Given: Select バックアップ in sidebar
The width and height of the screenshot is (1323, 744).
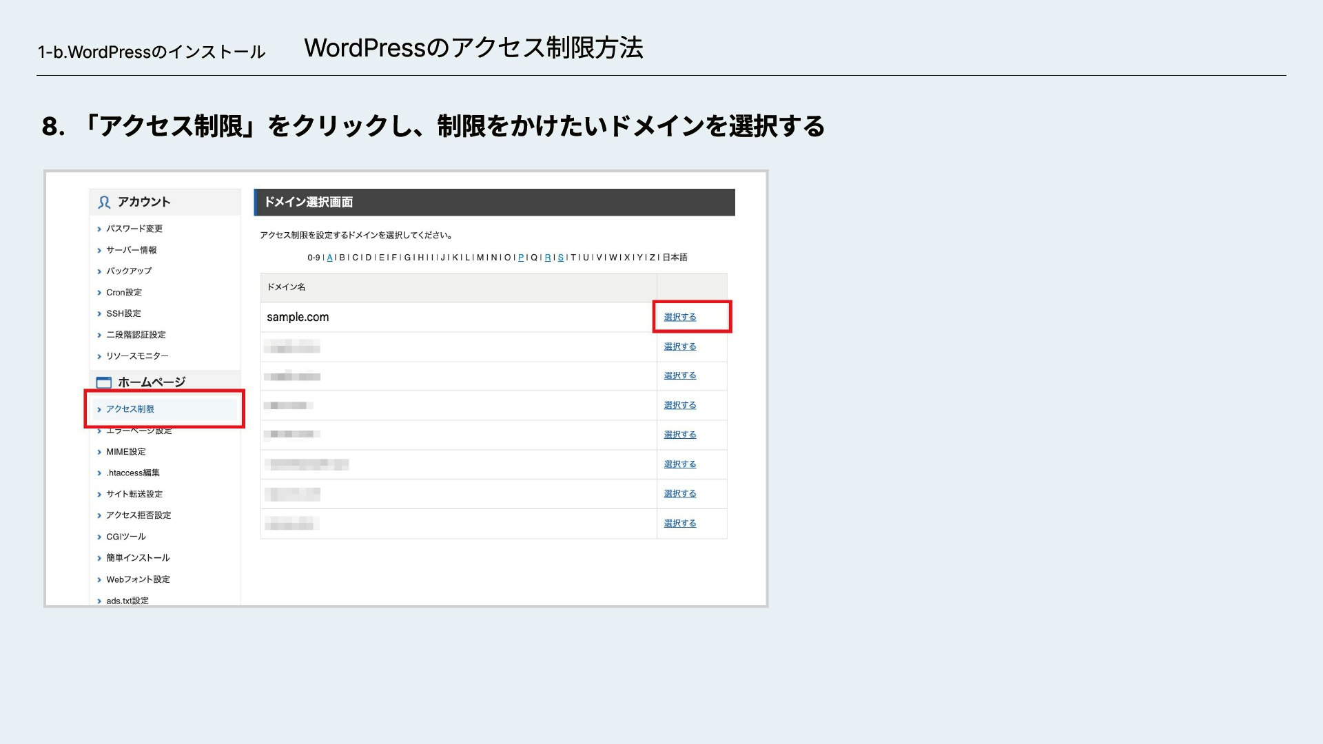Looking at the screenshot, I should pyautogui.click(x=129, y=271).
